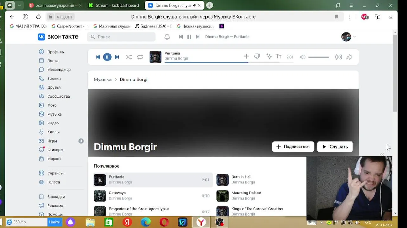Show lyrics with the Tt icon
This screenshot has height=228, width=407.
[279, 56]
